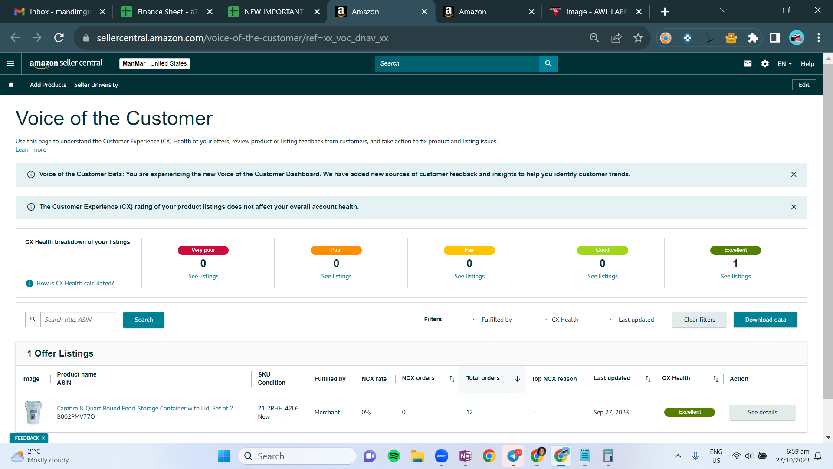Click the bookmark flag icon
This screenshot has height=469, width=833.
11,85
